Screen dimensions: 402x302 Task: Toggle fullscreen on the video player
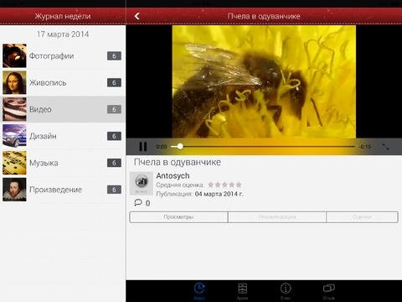(385, 147)
